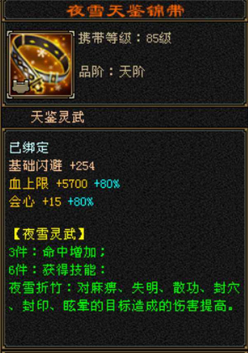This screenshot has height=353, width=248.
Task: Click the 已绑定 status text
Action: click(x=29, y=147)
